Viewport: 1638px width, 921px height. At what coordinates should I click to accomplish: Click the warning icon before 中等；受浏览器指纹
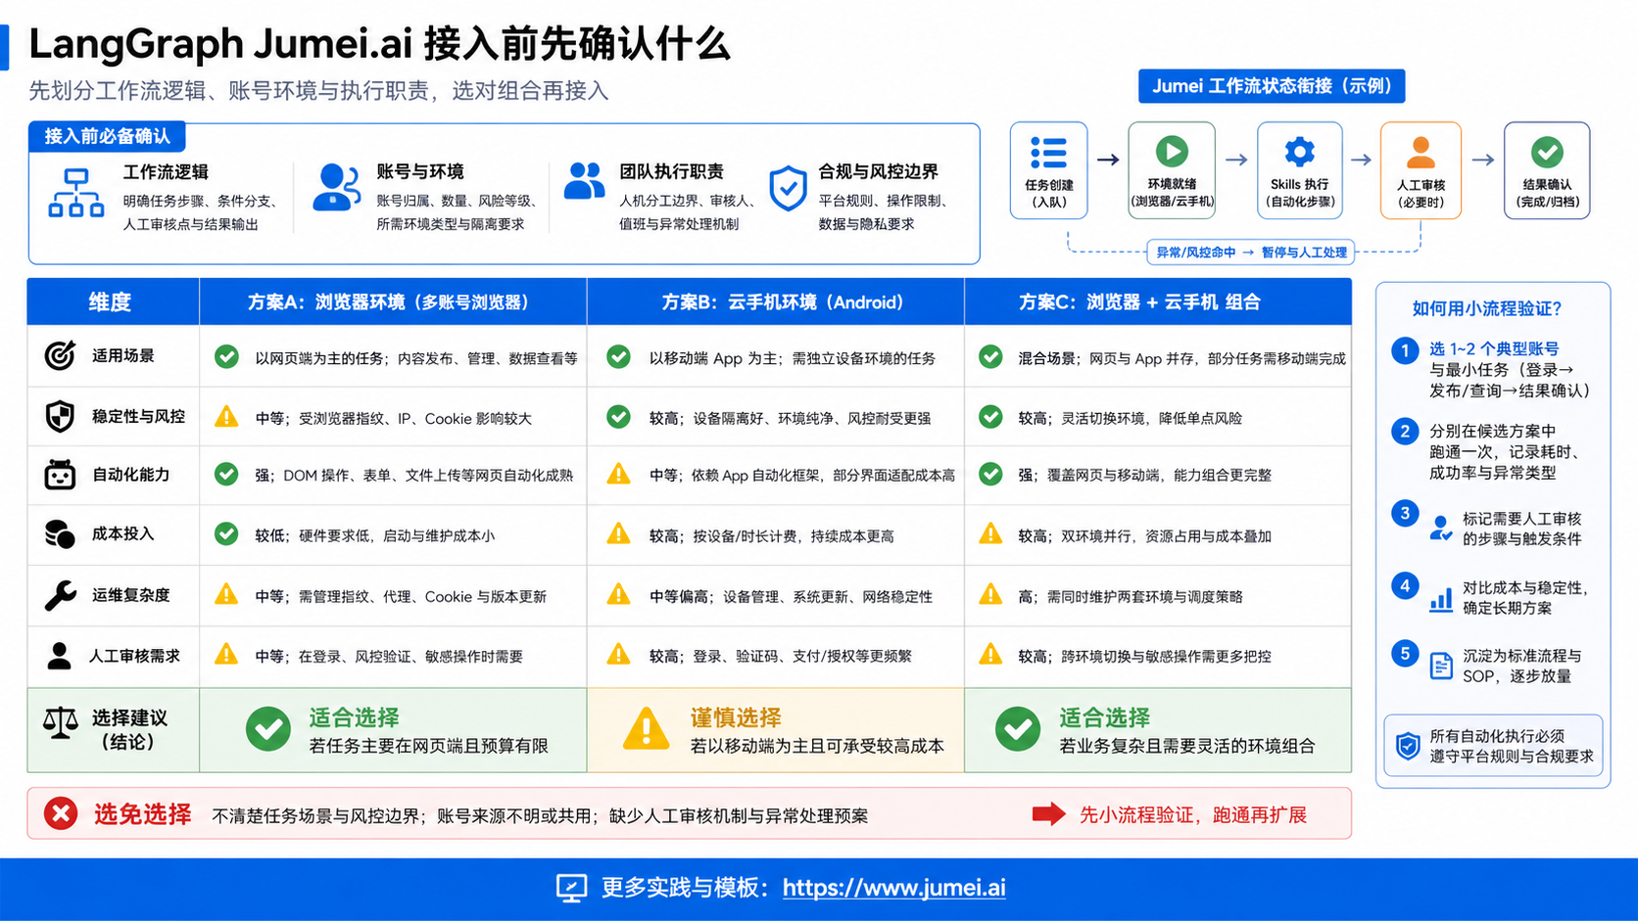pyautogui.click(x=226, y=416)
